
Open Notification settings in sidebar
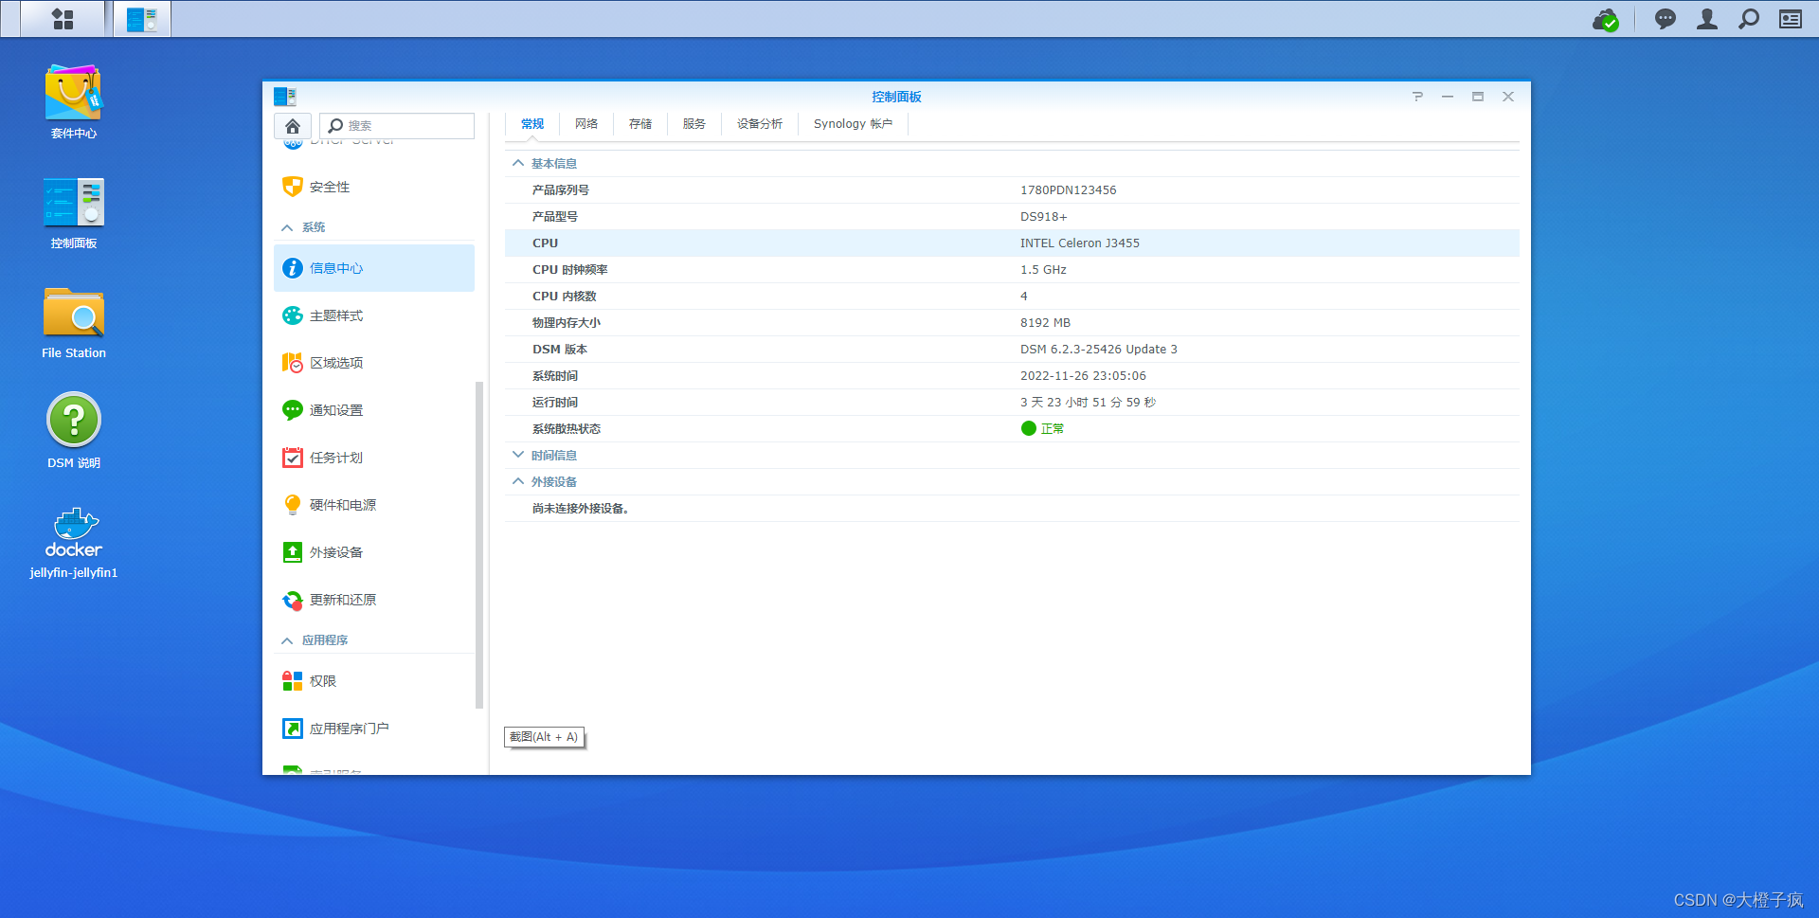coord(374,410)
